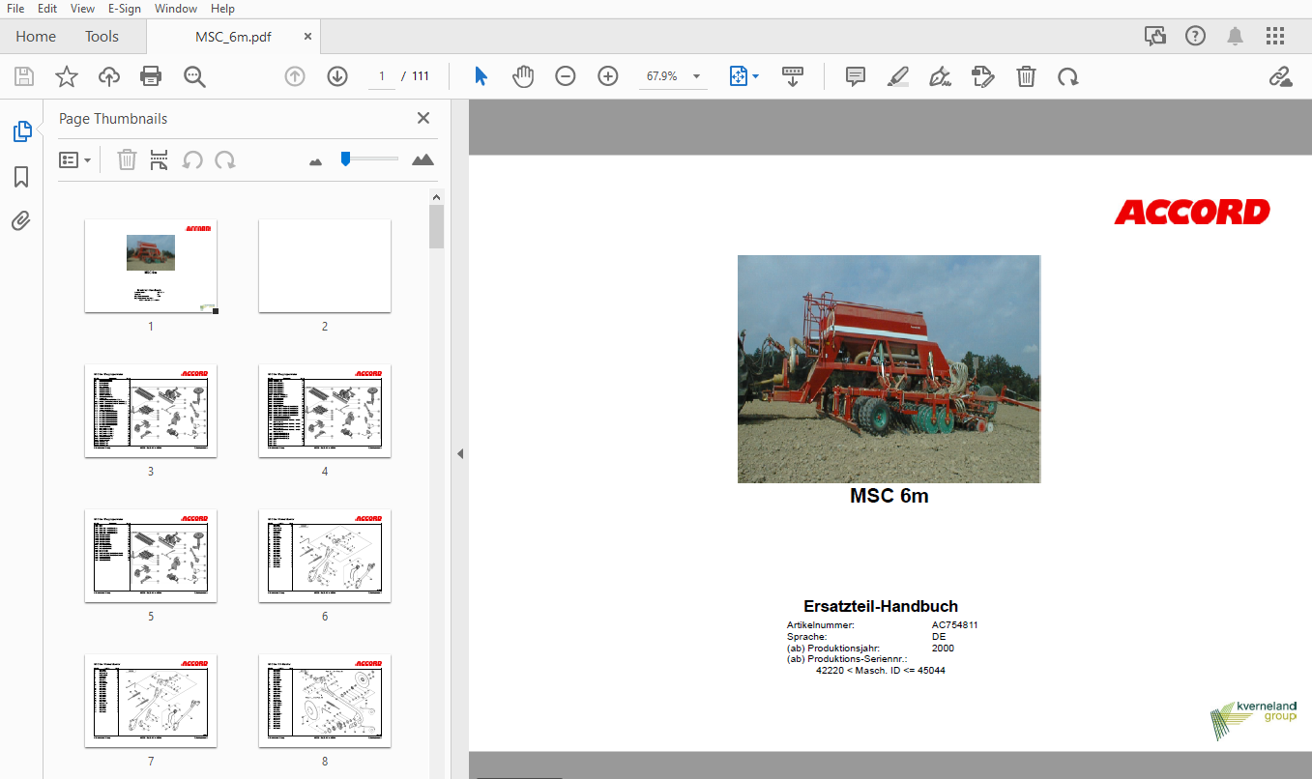Select the arrow Selection tool

coord(481,76)
